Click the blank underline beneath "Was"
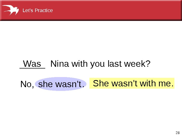Image resolution: width=182 pixels, height=136 pixels. coord(32,68)
